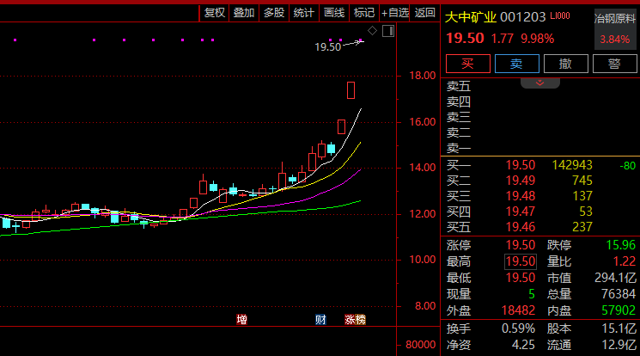Select 买一 bid price 19.50
This screenshot has height=356, width=640.
coord(521,165)
